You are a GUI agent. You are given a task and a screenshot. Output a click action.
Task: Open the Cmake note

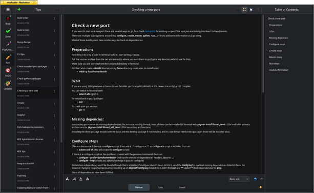tap(37, 105)
